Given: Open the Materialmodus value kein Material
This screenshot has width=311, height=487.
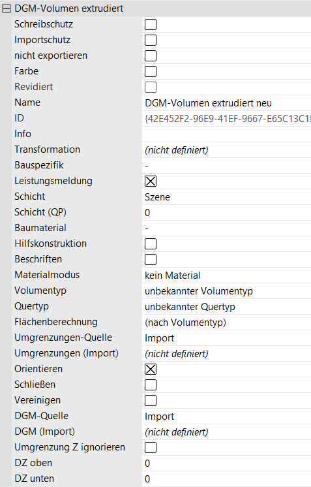Looking at the screenshot, I should pos(227,275).
